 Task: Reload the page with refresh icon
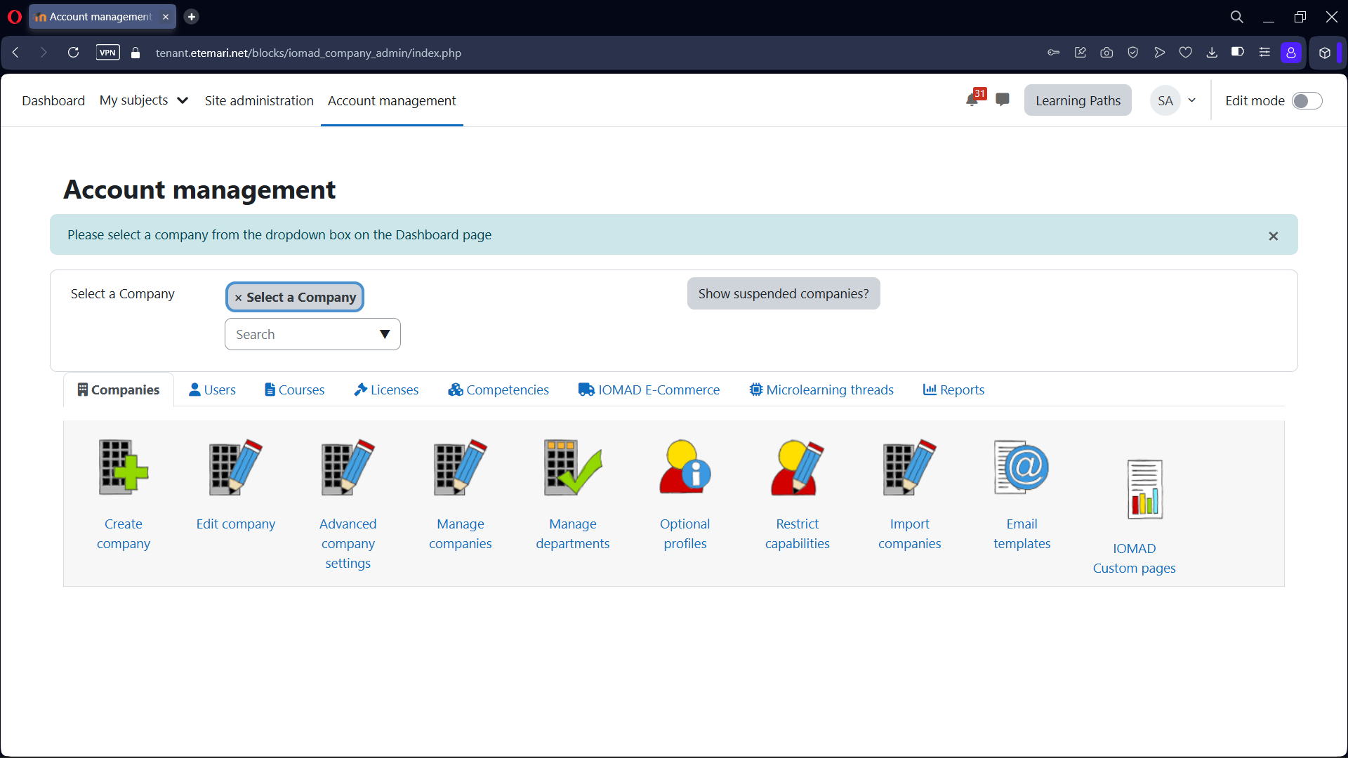[73, 53]
